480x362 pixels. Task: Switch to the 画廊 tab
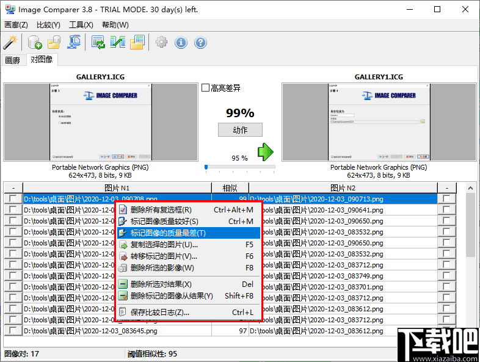pos(13,60)
